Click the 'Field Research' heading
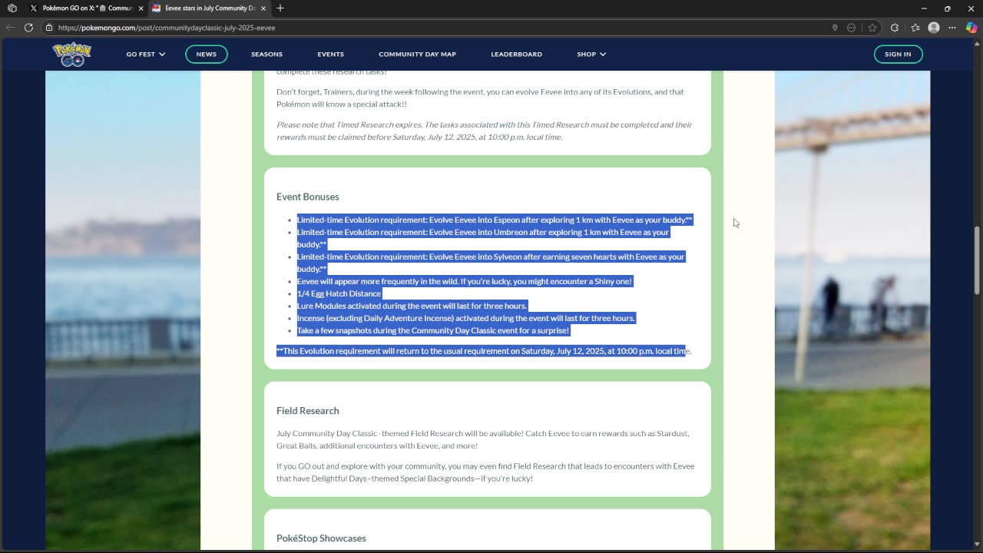This screenshot has height=553, width=983. tap(307, 411)
